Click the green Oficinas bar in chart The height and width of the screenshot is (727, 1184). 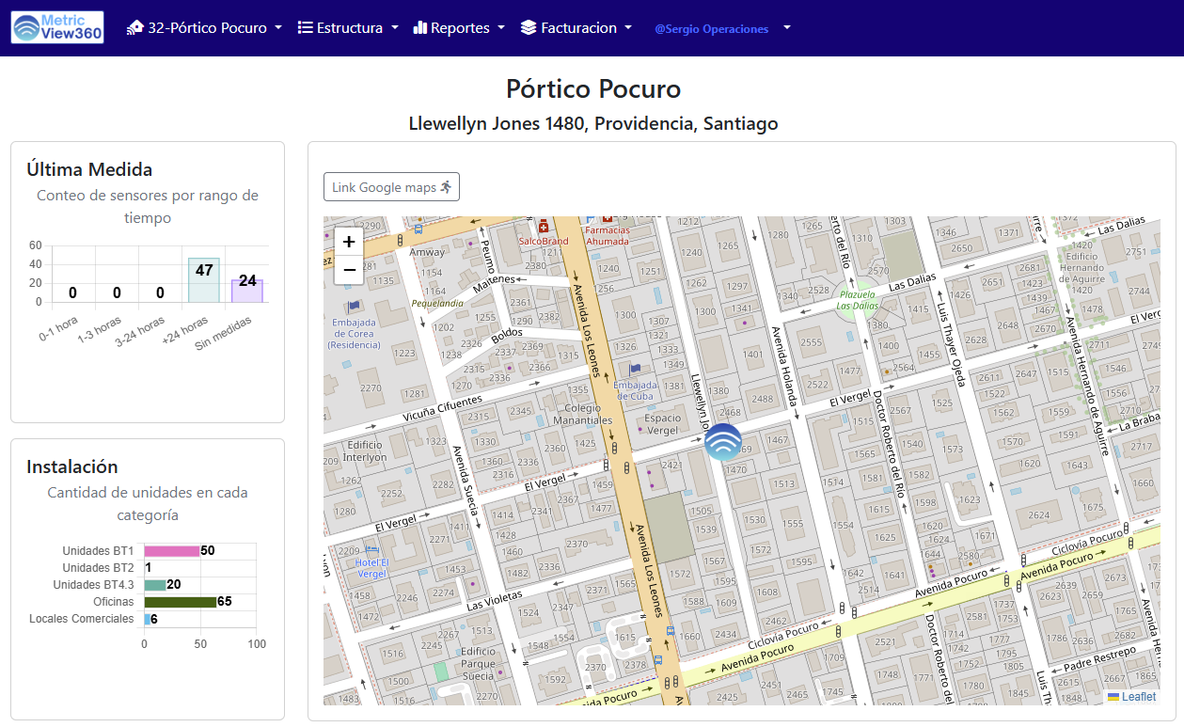pyautogui.click(x=180, y=602)
